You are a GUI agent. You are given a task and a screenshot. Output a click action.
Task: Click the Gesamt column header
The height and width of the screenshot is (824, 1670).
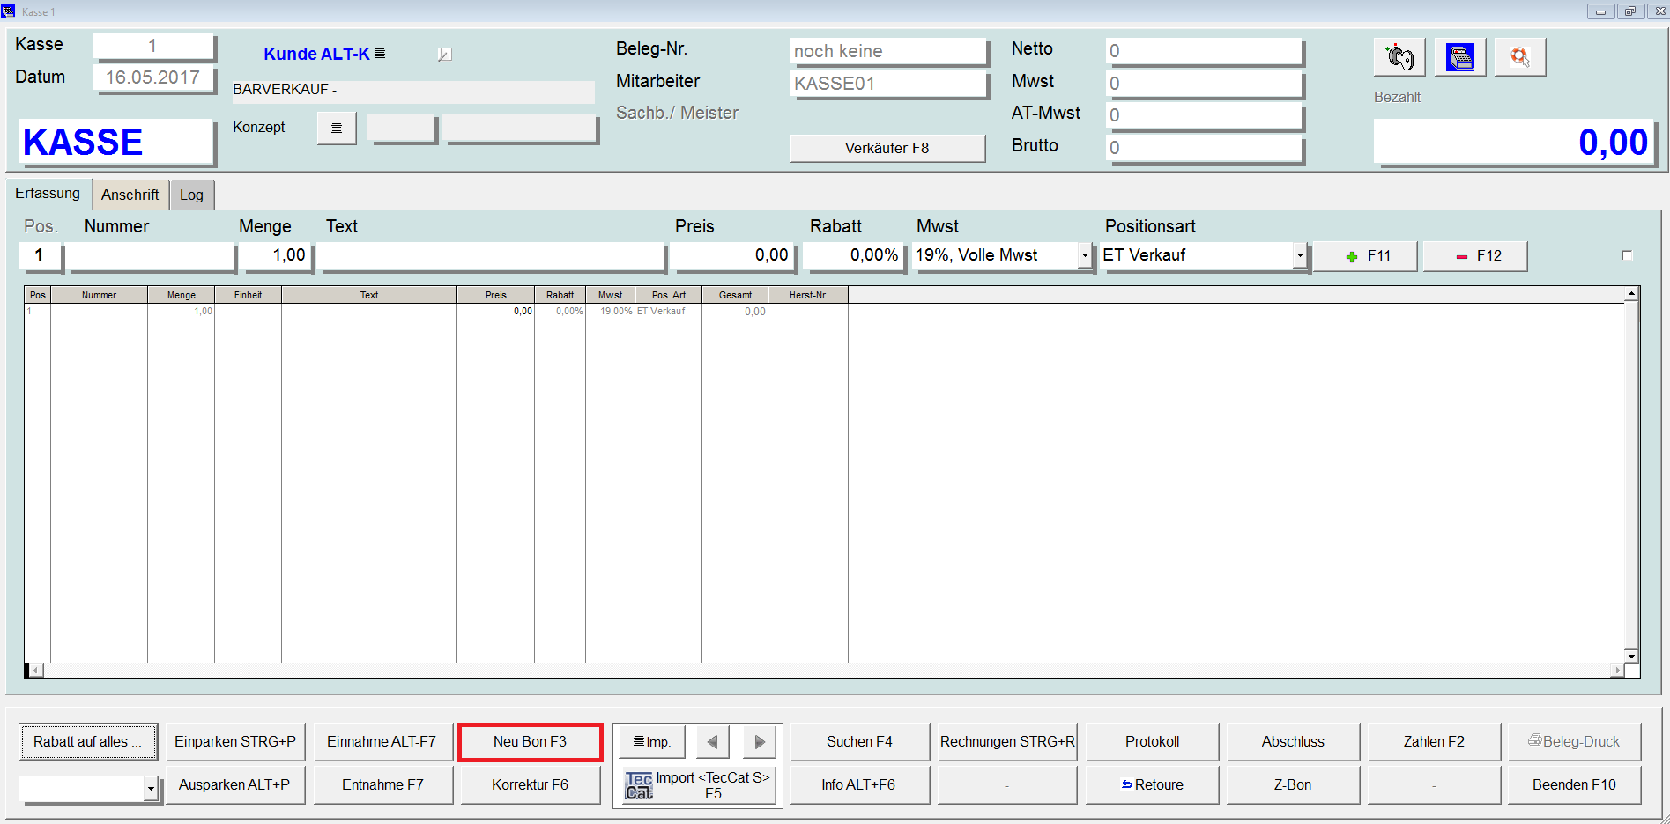[x=735, y=296]
